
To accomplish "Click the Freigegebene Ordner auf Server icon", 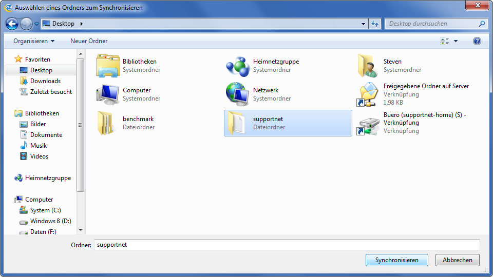I will [368, 94].
